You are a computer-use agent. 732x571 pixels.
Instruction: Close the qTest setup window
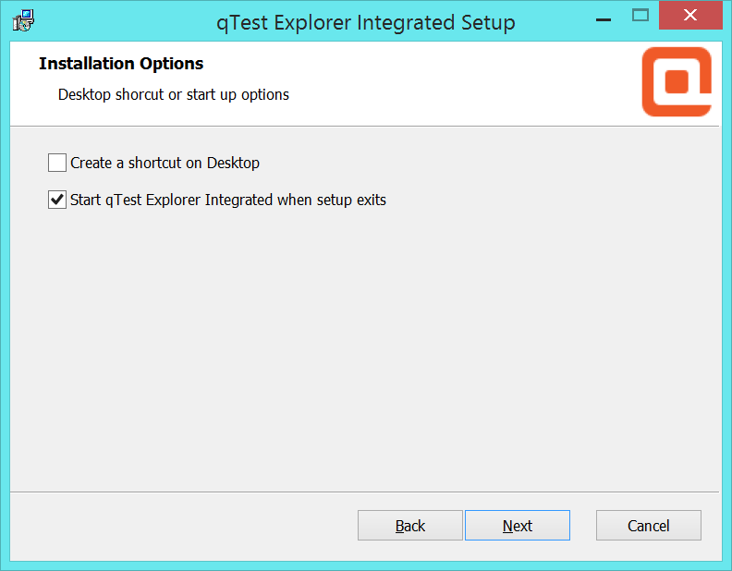(691, 16)
